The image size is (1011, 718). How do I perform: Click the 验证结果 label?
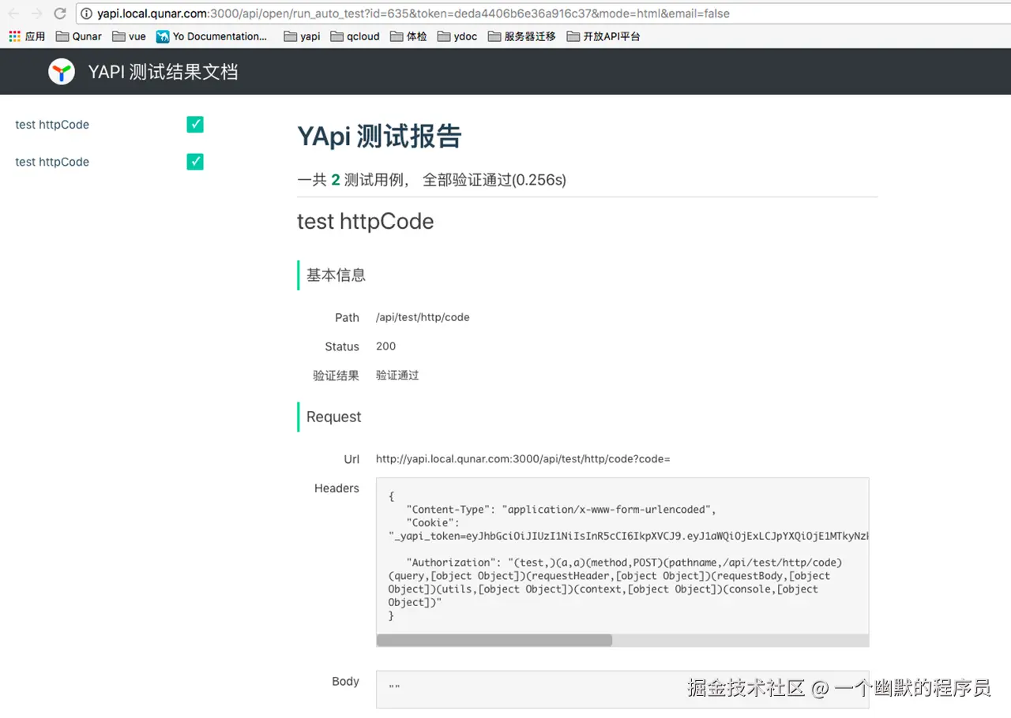[x=336, y=376]
